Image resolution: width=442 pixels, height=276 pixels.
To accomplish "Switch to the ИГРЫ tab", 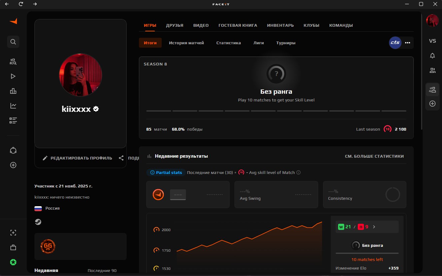I will point(150,25).
